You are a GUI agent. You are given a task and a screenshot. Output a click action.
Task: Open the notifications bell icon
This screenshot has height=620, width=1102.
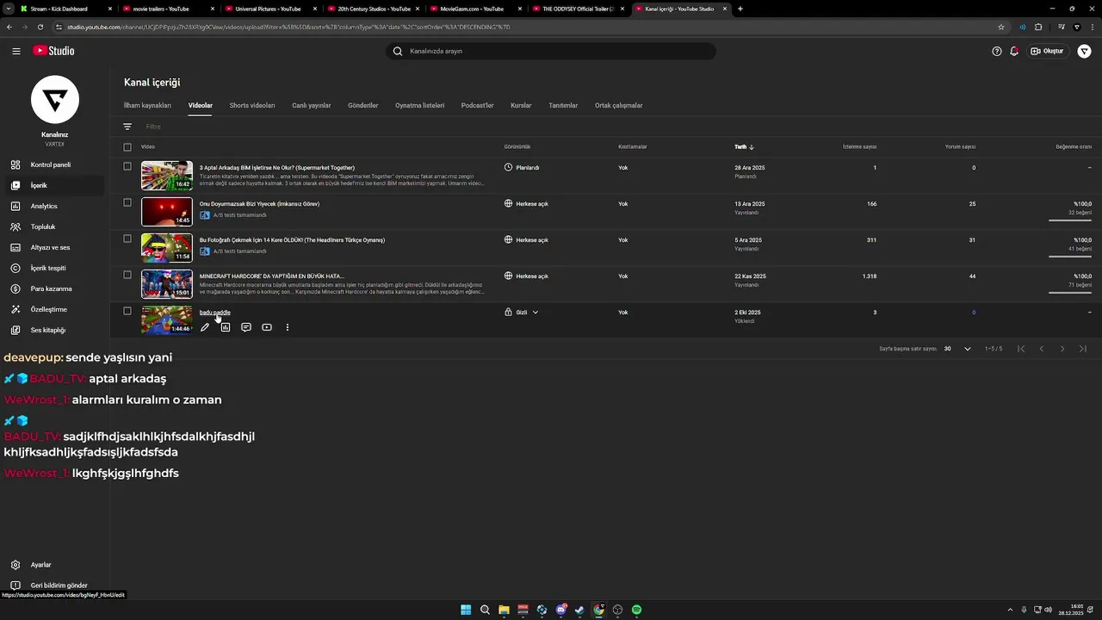1014,51
